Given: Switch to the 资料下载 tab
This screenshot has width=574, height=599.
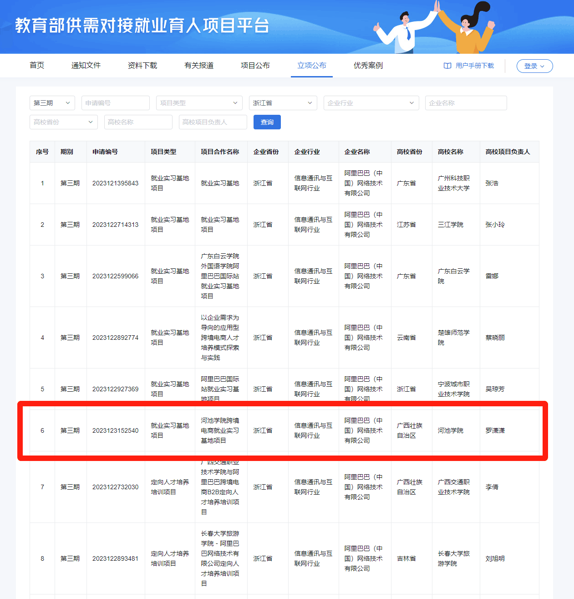Looking at the screenshot, I should point(142,66).
